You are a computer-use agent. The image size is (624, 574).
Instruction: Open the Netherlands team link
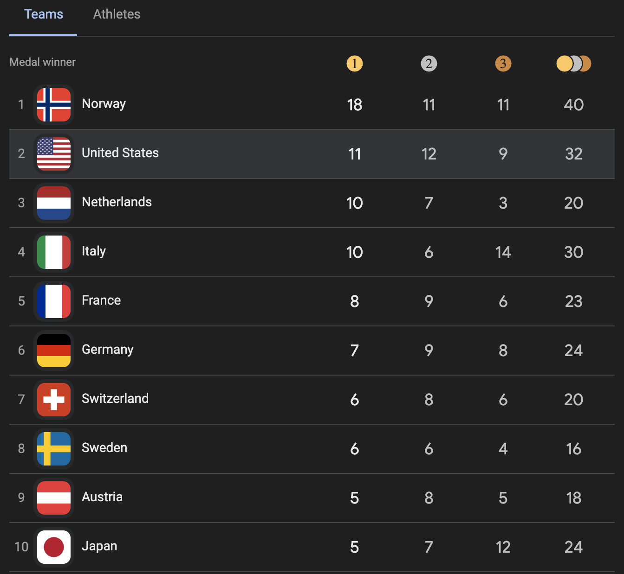tap(117, 202)
